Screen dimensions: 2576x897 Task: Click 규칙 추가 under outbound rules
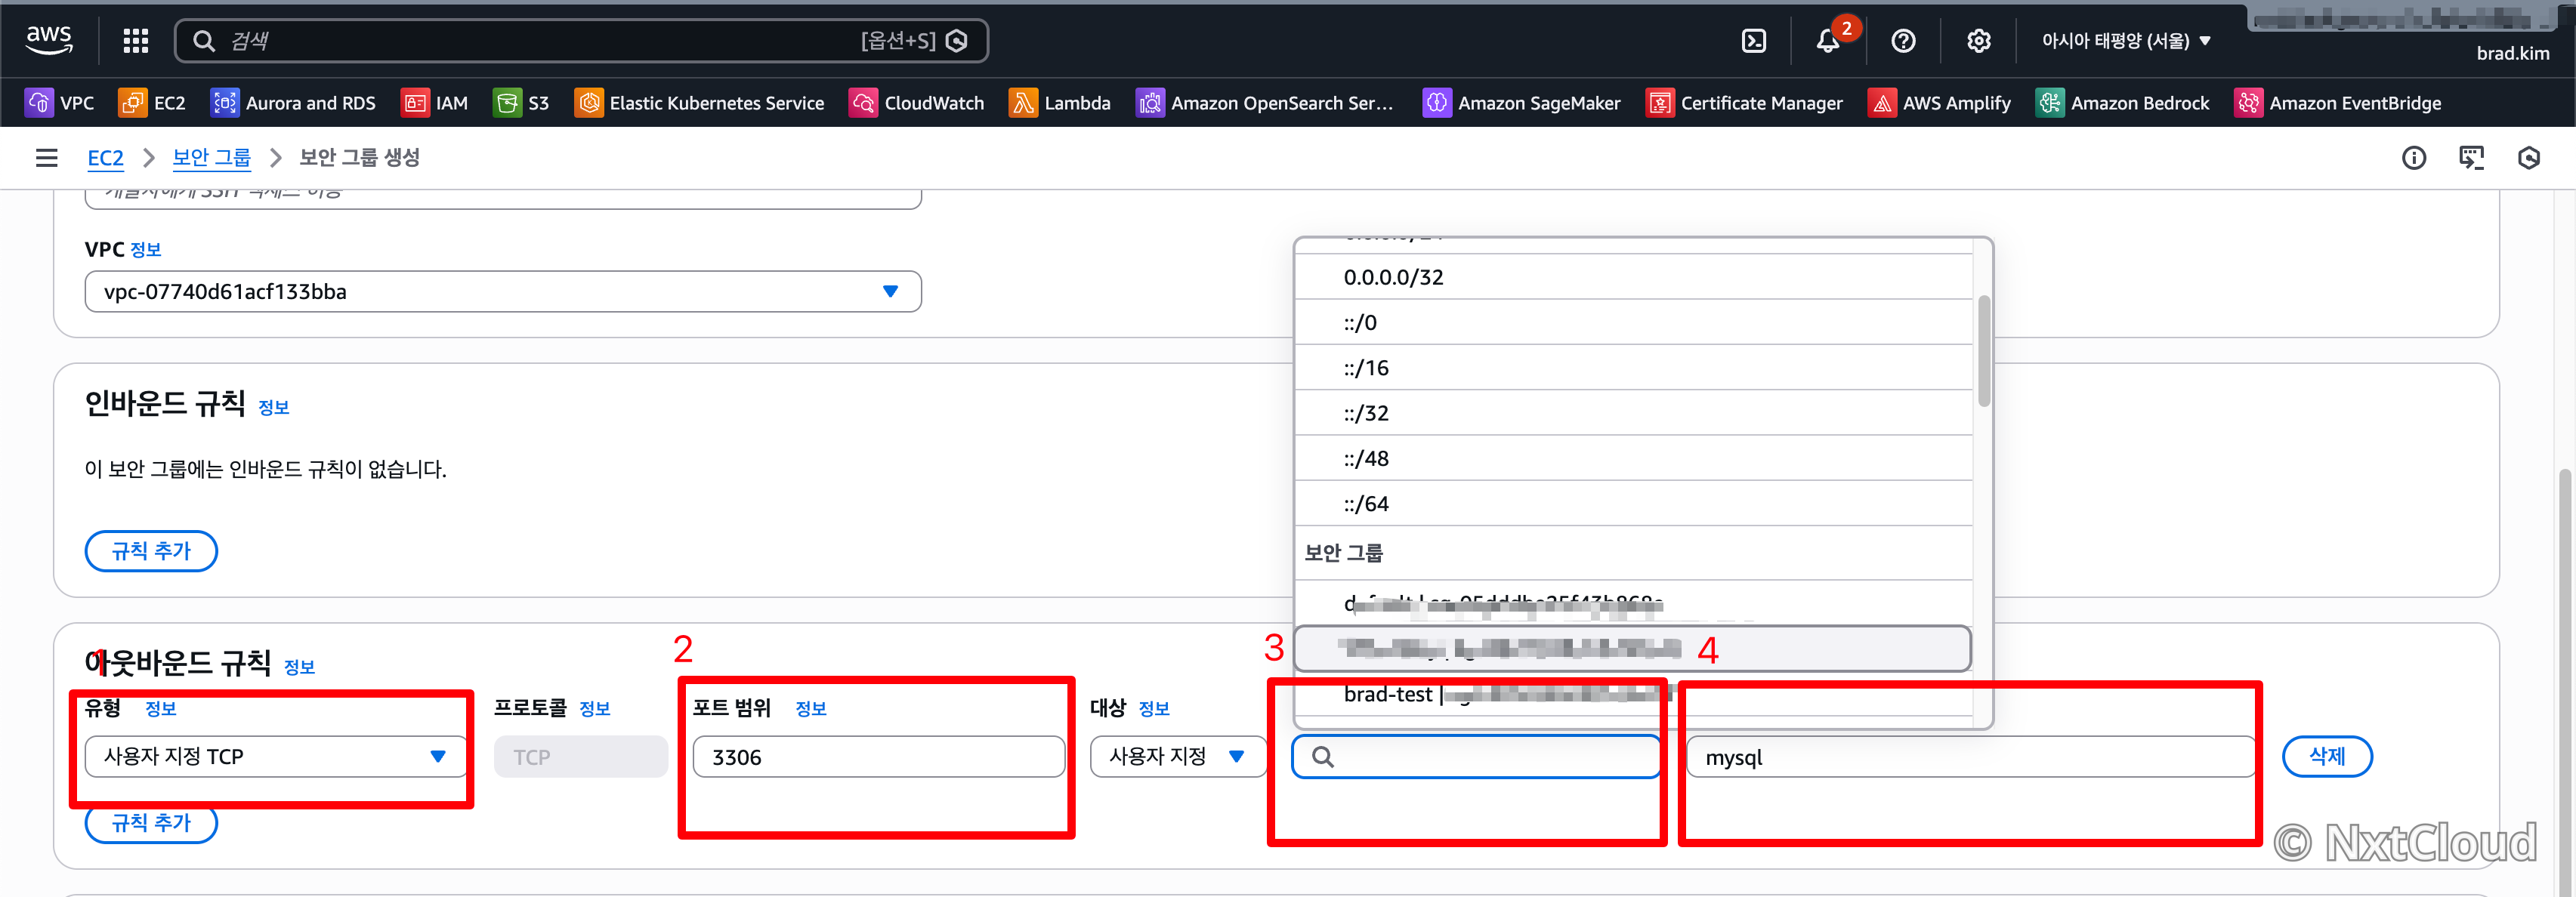(151, 823)
